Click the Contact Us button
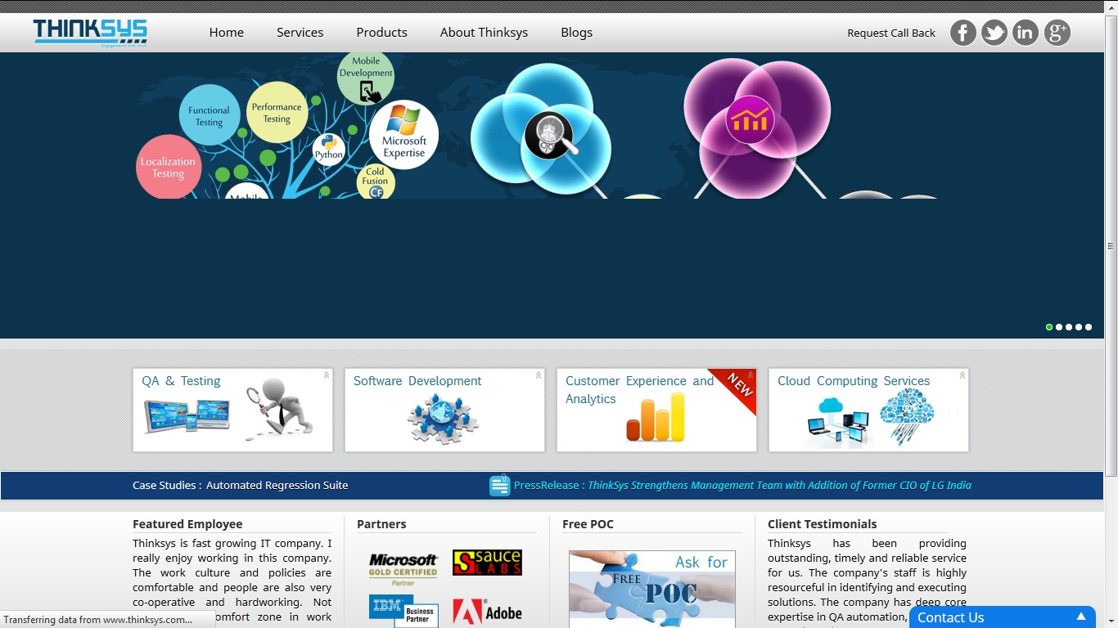Viewport: 1118px width, 628px height. 1002,617
